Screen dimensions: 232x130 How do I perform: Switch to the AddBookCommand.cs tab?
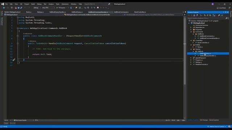(121, 12)
